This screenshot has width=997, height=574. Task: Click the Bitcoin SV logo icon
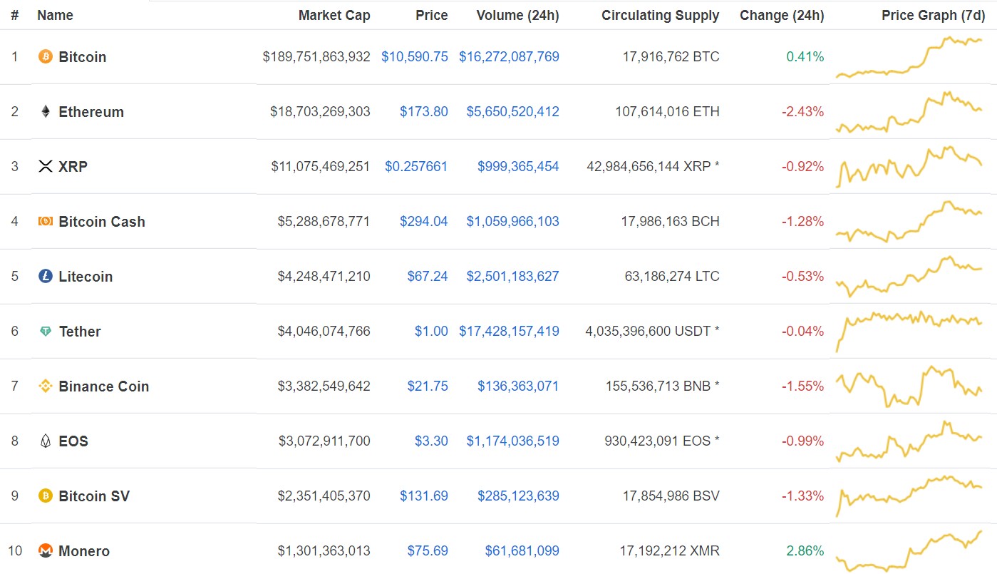click(x=46, y=496)
